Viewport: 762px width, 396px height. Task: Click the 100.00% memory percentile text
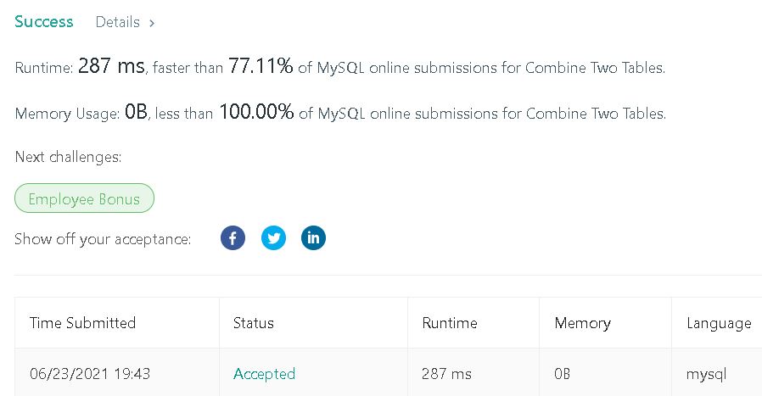[256, 112]
